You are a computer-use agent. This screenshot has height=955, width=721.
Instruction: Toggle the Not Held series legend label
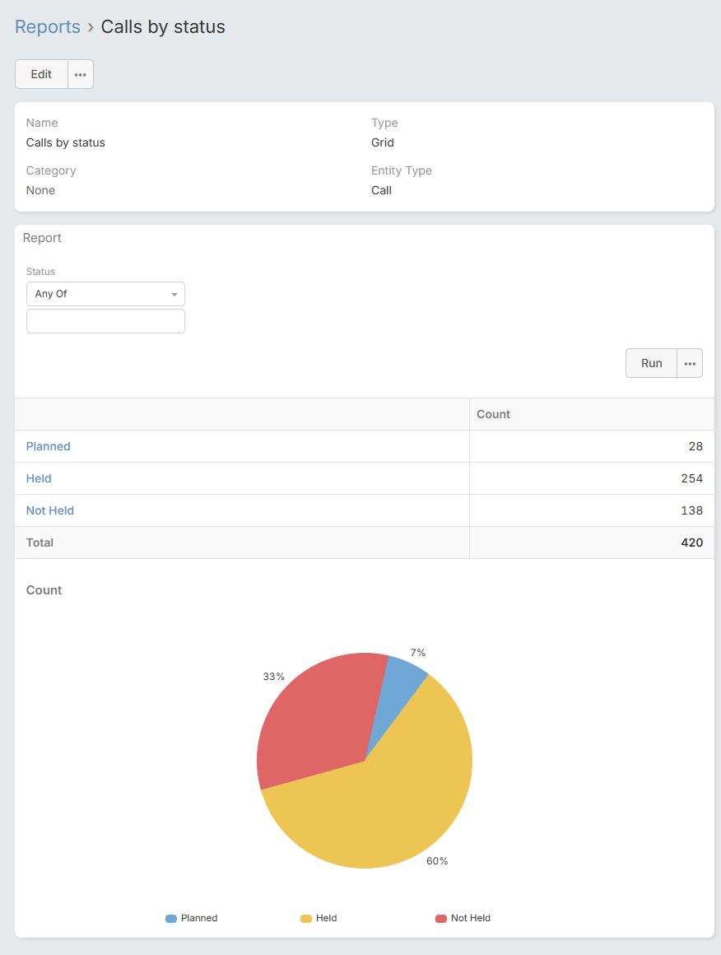(x=471, y=918)
